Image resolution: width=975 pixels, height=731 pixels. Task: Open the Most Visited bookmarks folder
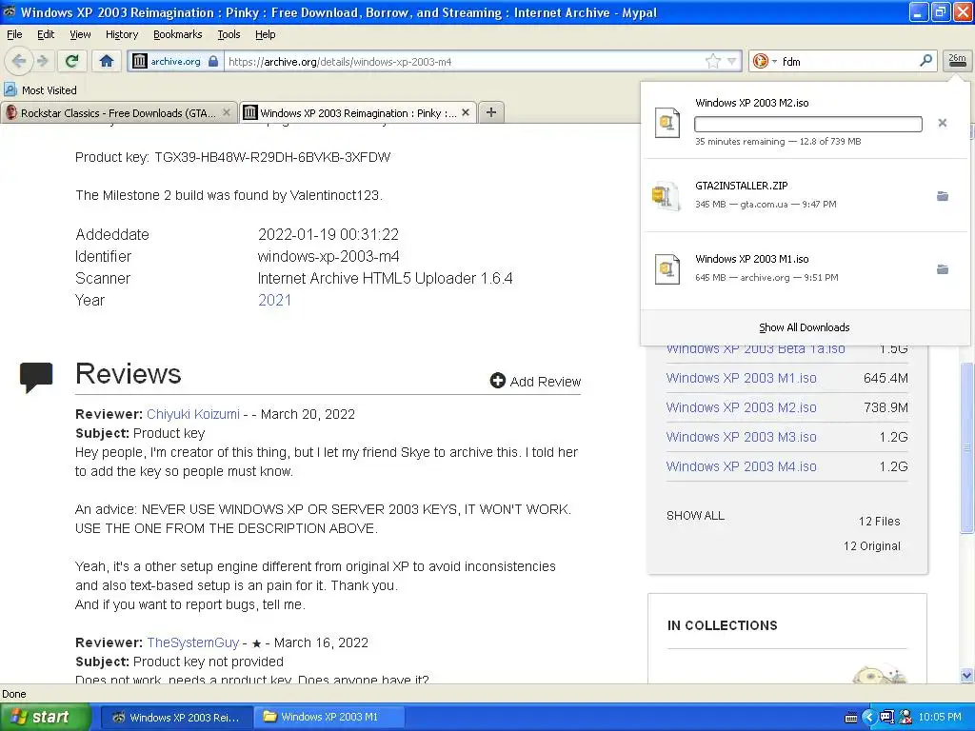pos(40,90)
